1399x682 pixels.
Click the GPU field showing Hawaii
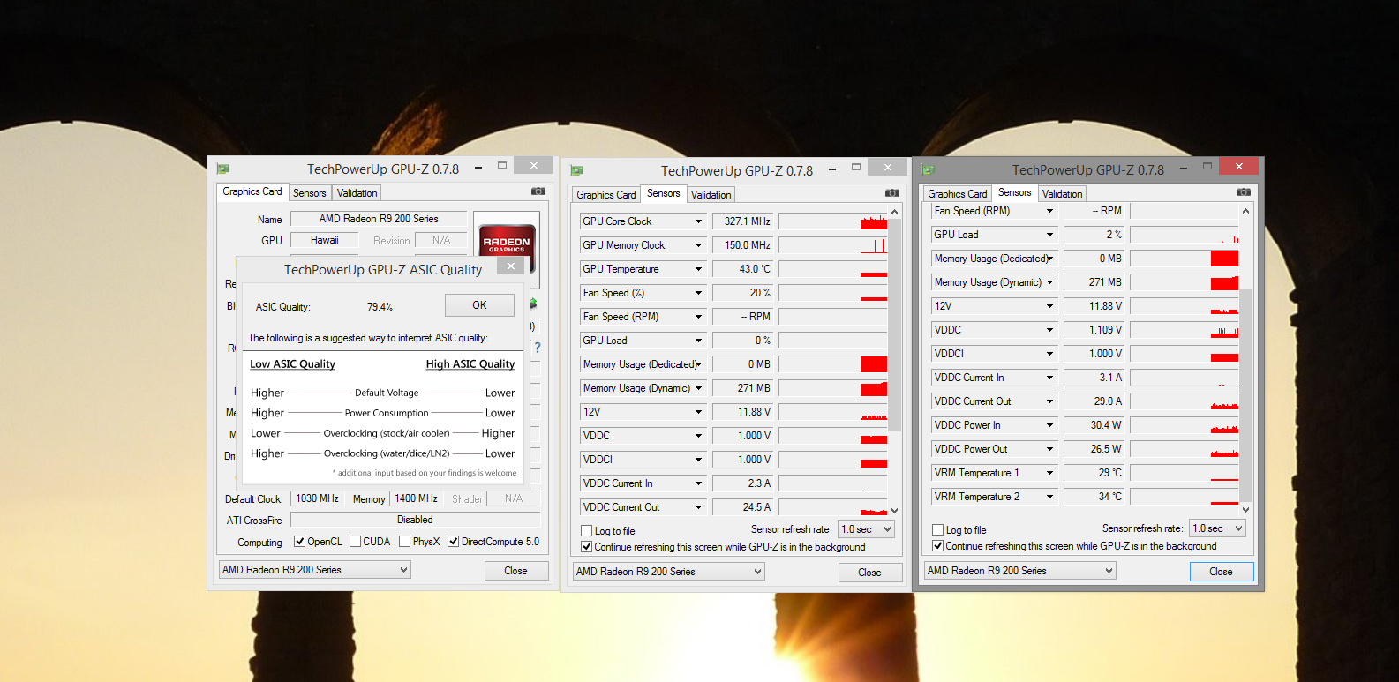pyautogui.click(x=324, y=240)
